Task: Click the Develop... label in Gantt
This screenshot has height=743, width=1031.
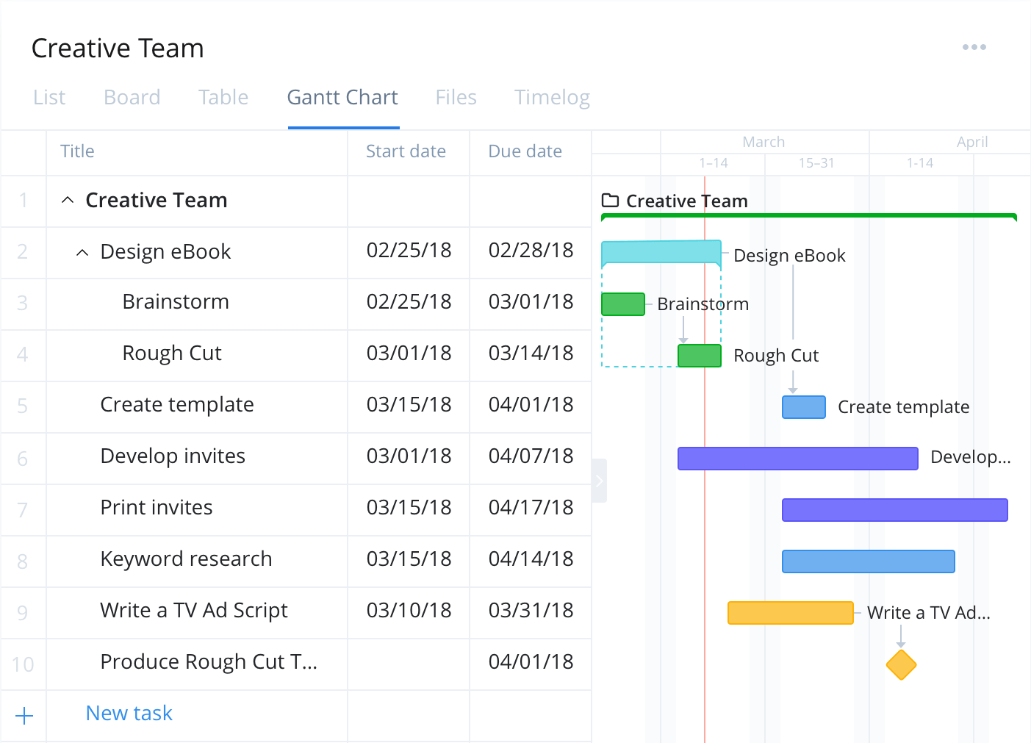Action: click(x=971, y=457)
